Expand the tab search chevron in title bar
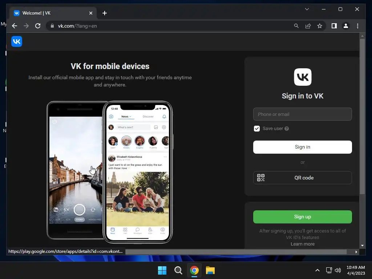372x279 pixels. click(x=307, y=9)
